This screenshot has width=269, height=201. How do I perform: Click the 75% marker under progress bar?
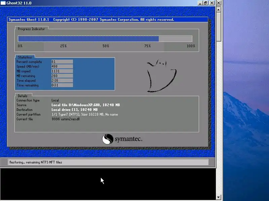[x=148, y=46]
